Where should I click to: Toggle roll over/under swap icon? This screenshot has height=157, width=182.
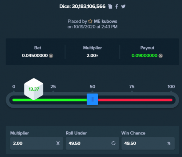click(114, 143)
